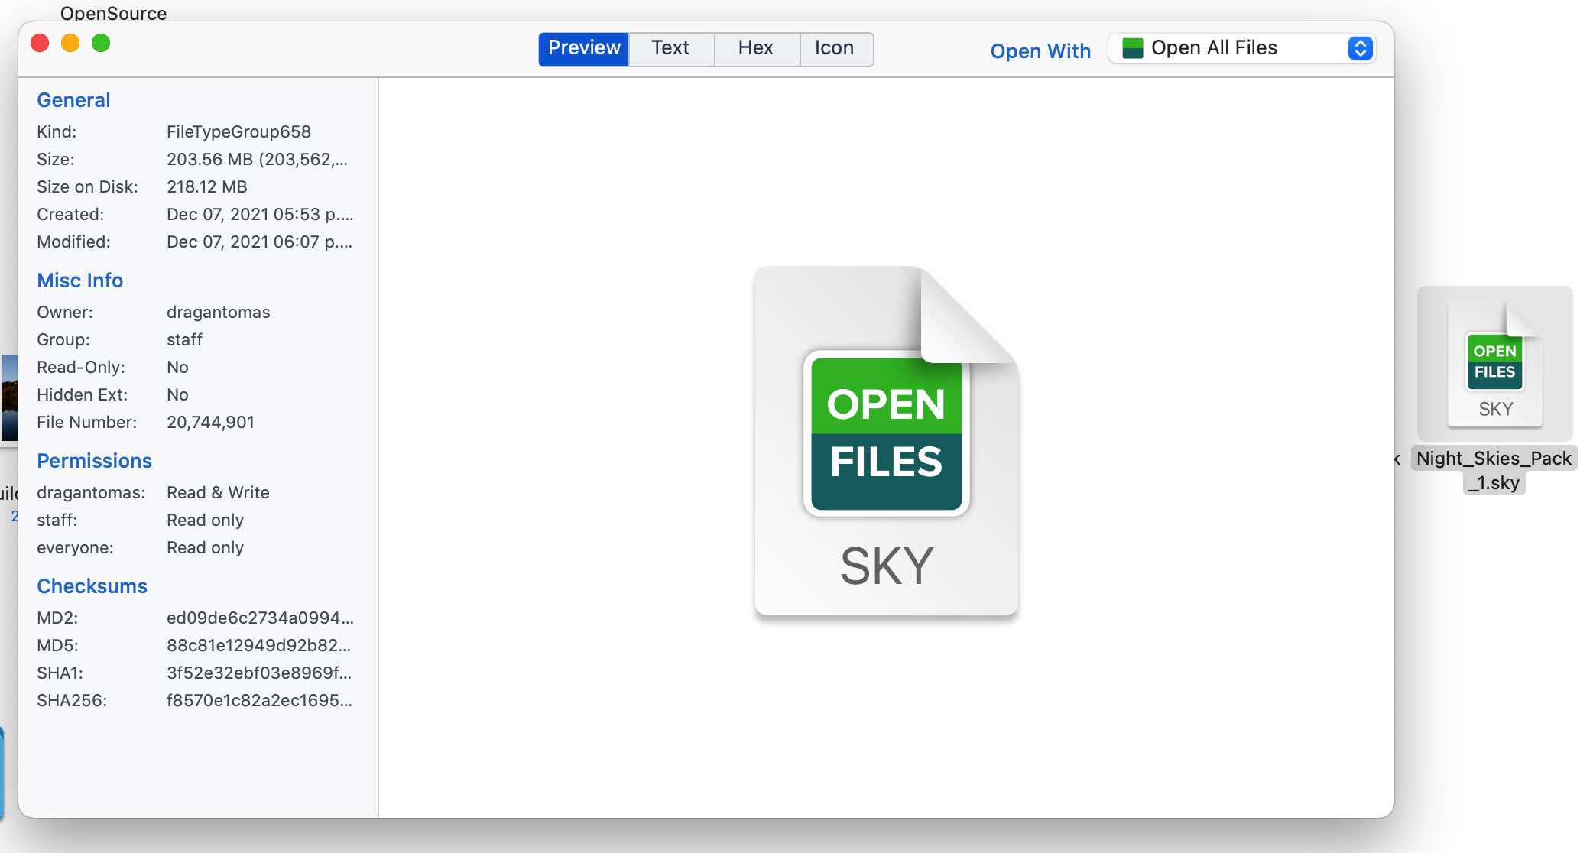Click the yellow minimize window button

tap(70, 44)
